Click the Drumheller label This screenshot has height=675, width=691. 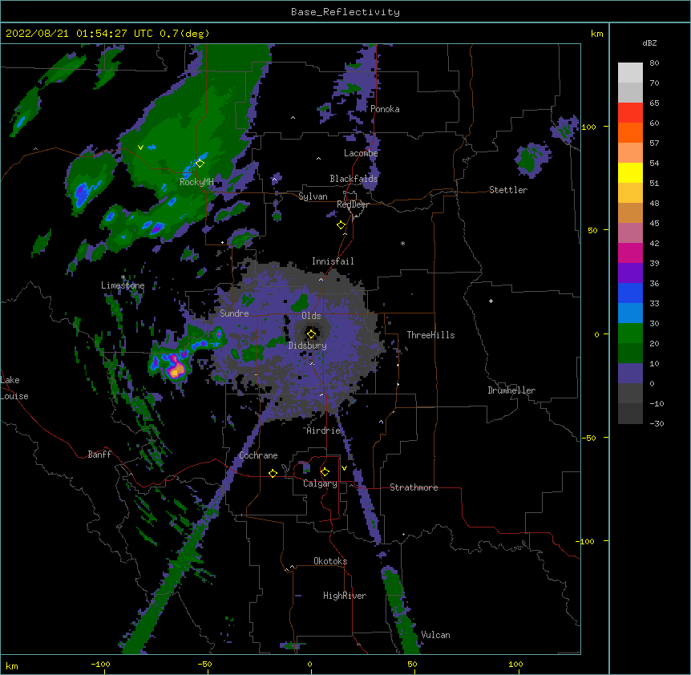[511, 390]
